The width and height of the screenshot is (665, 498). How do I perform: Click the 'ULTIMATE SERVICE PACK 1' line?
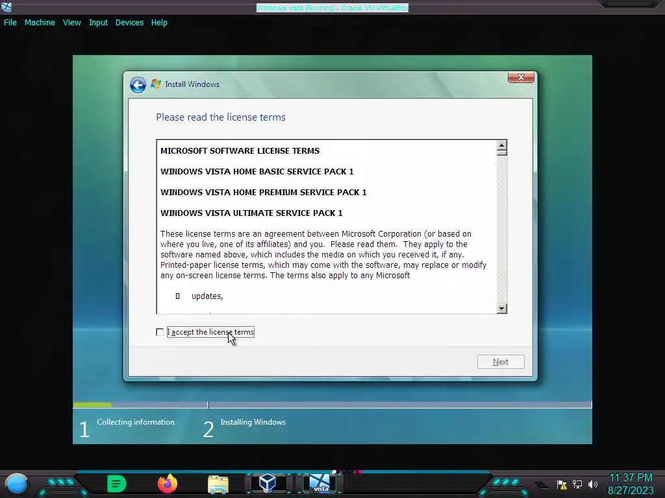click(251, 213)
